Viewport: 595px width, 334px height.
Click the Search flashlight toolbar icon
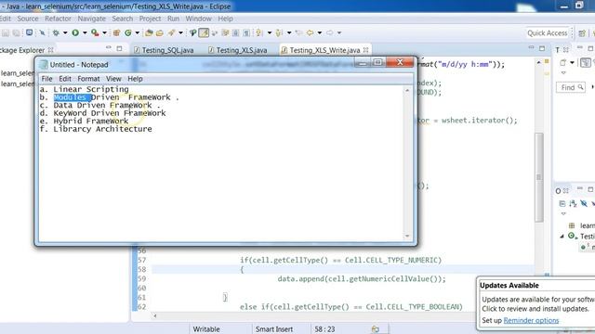(171, 33)
